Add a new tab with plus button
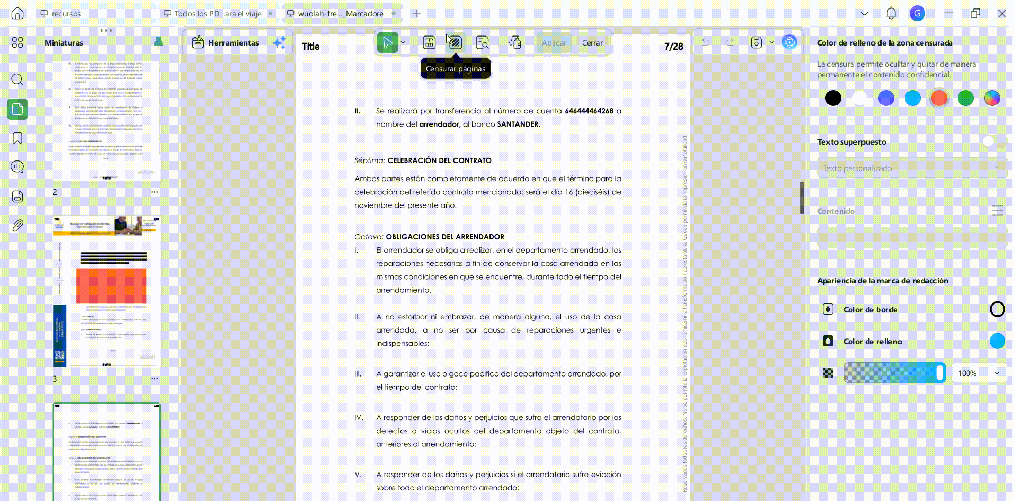Viewport: 1015px width, 501px height. click(417, 13)
